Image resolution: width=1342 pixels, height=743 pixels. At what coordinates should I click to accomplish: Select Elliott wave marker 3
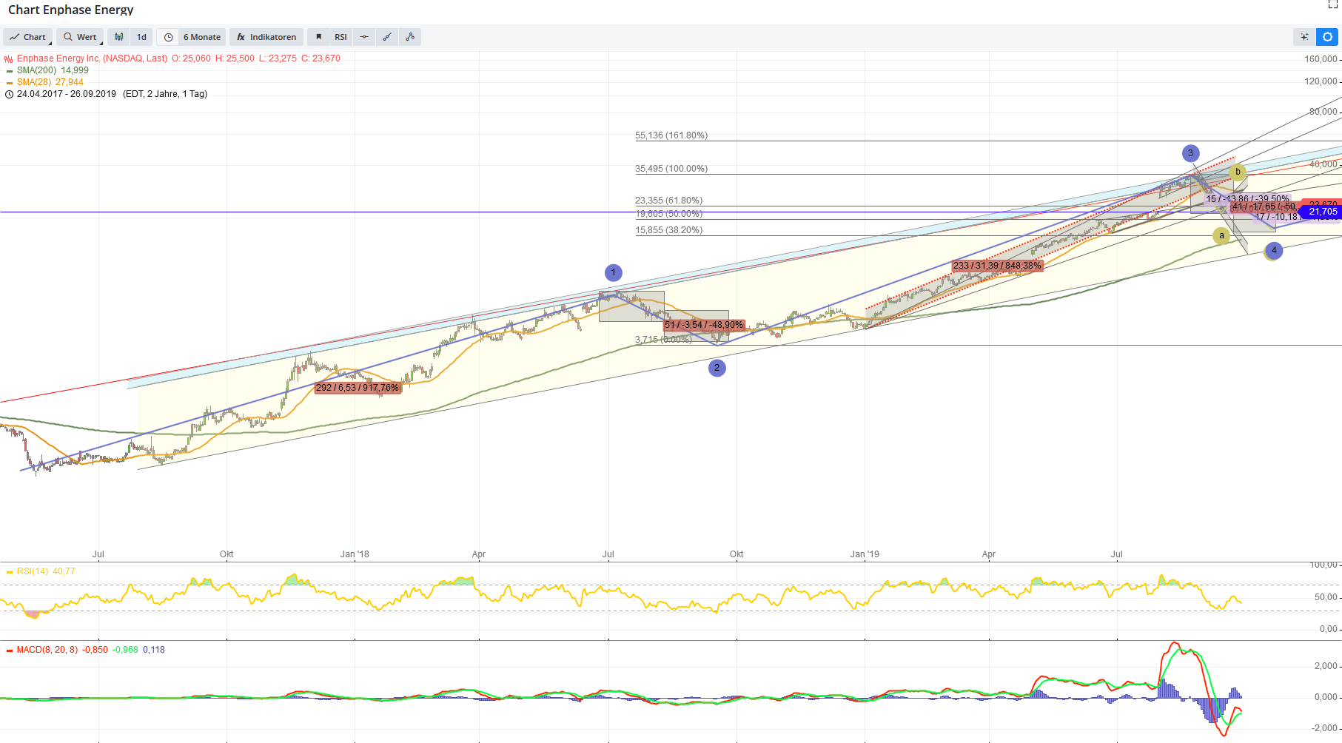tap(1190, 154)
